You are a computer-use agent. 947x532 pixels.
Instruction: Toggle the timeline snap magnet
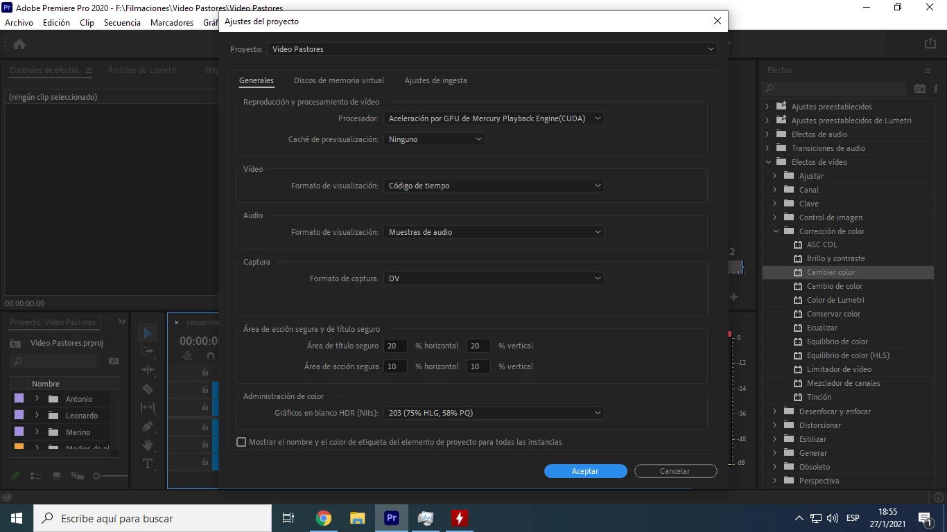[211, 356]
